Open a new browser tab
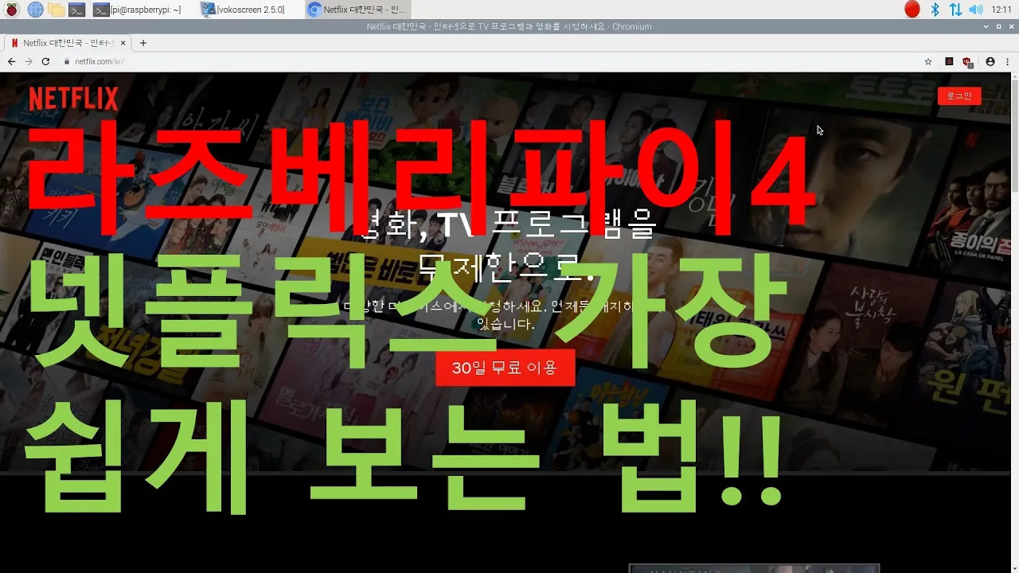This screenshot has width=1019, height=573. tap(143, 43)
